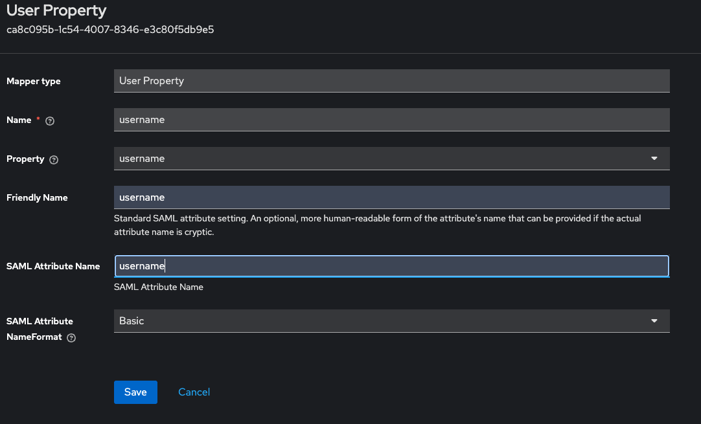
Task: Click the caret arrow in Property select
Action: [654, 159]
